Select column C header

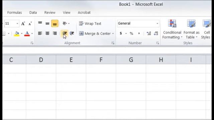pyautogui.click(x=14, y=60)
